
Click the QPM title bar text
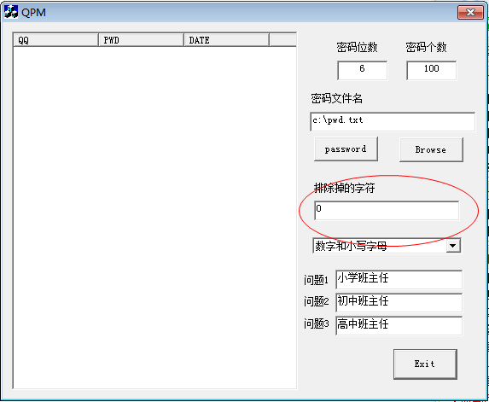click(33, 13)
